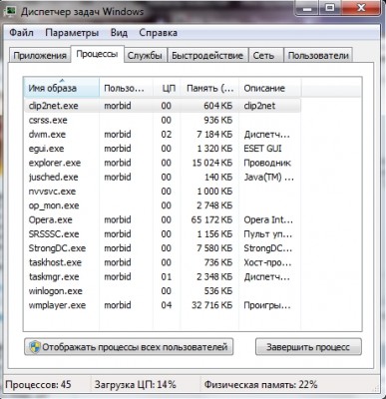Switch to the Сеть tab

point(263,55)
